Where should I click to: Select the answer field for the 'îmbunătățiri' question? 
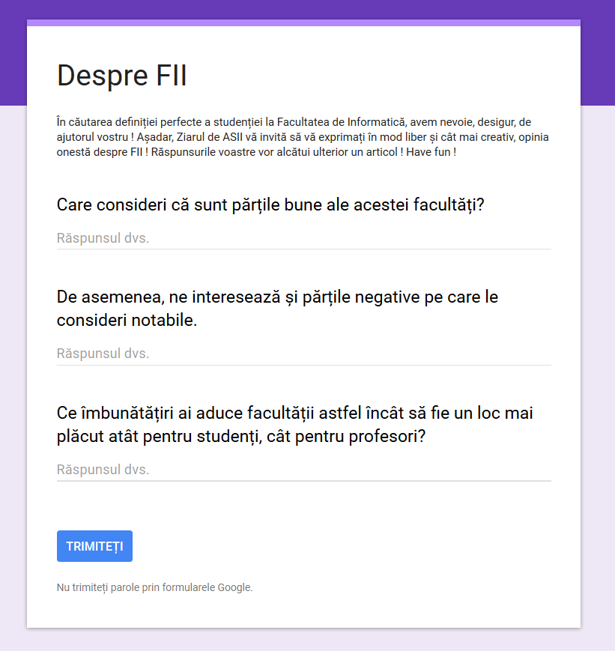(303, 470)
